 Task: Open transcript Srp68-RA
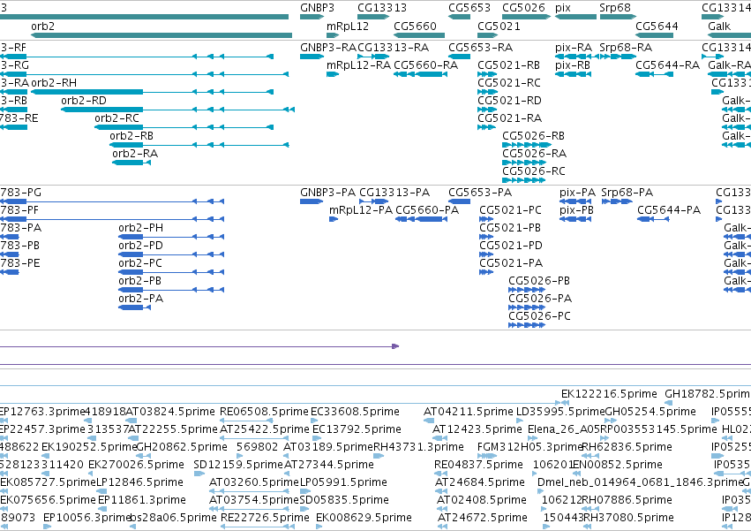626,48
